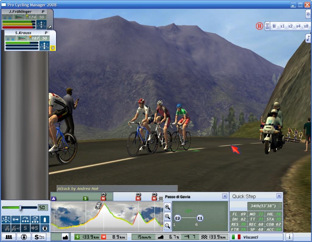Select group E1 on the gap map
312x242 pixels.
click(200, 218)
